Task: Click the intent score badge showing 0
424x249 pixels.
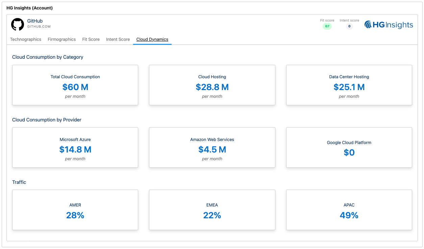Action: (349, 26)
